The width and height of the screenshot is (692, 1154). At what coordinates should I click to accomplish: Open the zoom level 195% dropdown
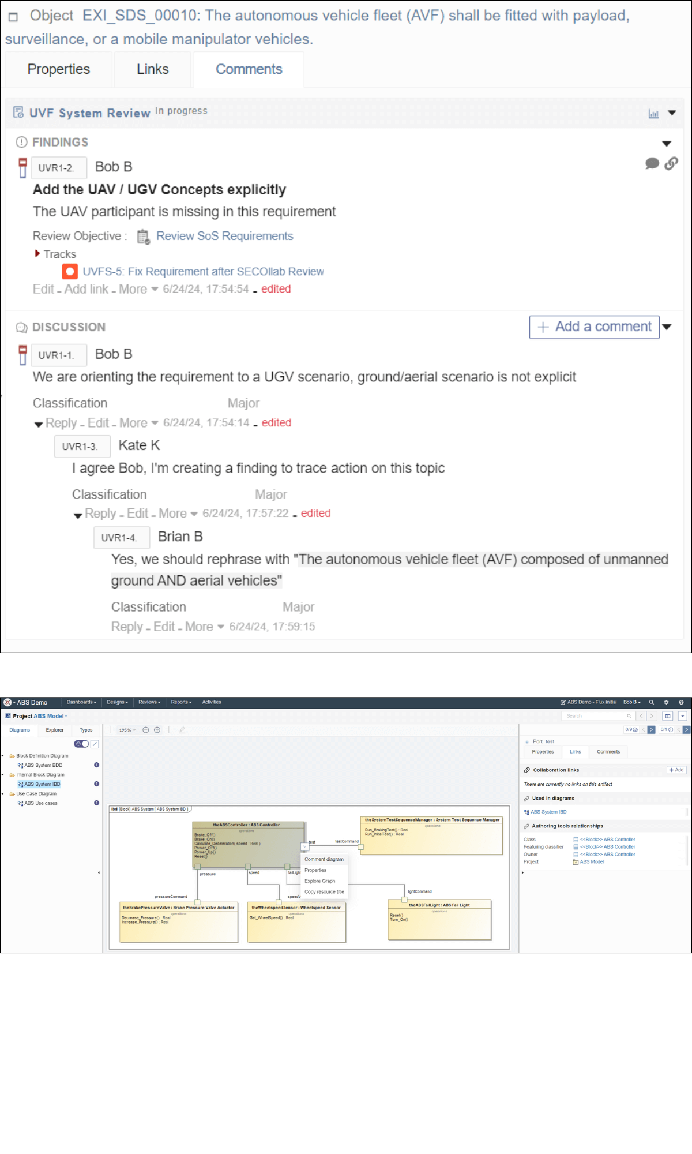click(x=127, y=730)
